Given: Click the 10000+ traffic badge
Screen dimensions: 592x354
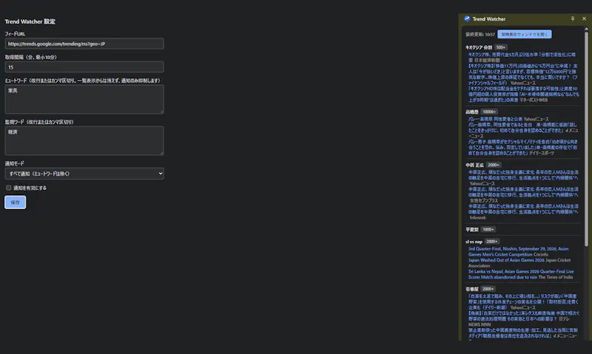Looking at the screenshot, I should tap(489, 112).
